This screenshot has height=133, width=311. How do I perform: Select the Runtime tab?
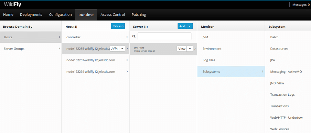(x=86, y=15)
